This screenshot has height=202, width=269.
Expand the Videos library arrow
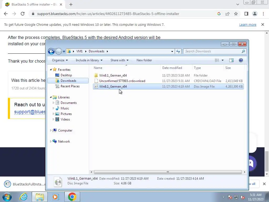coord(53,119)
